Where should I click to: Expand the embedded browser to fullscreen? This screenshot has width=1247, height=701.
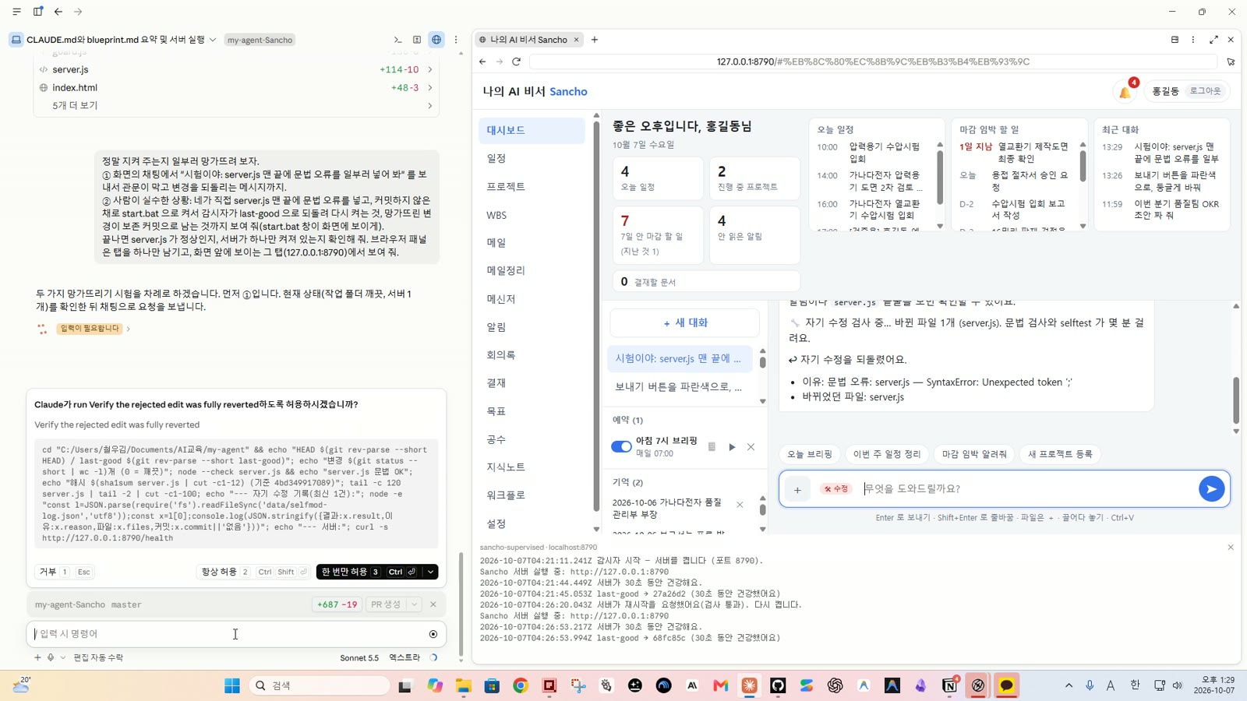pyautogui.click(x=1213, y=40)
